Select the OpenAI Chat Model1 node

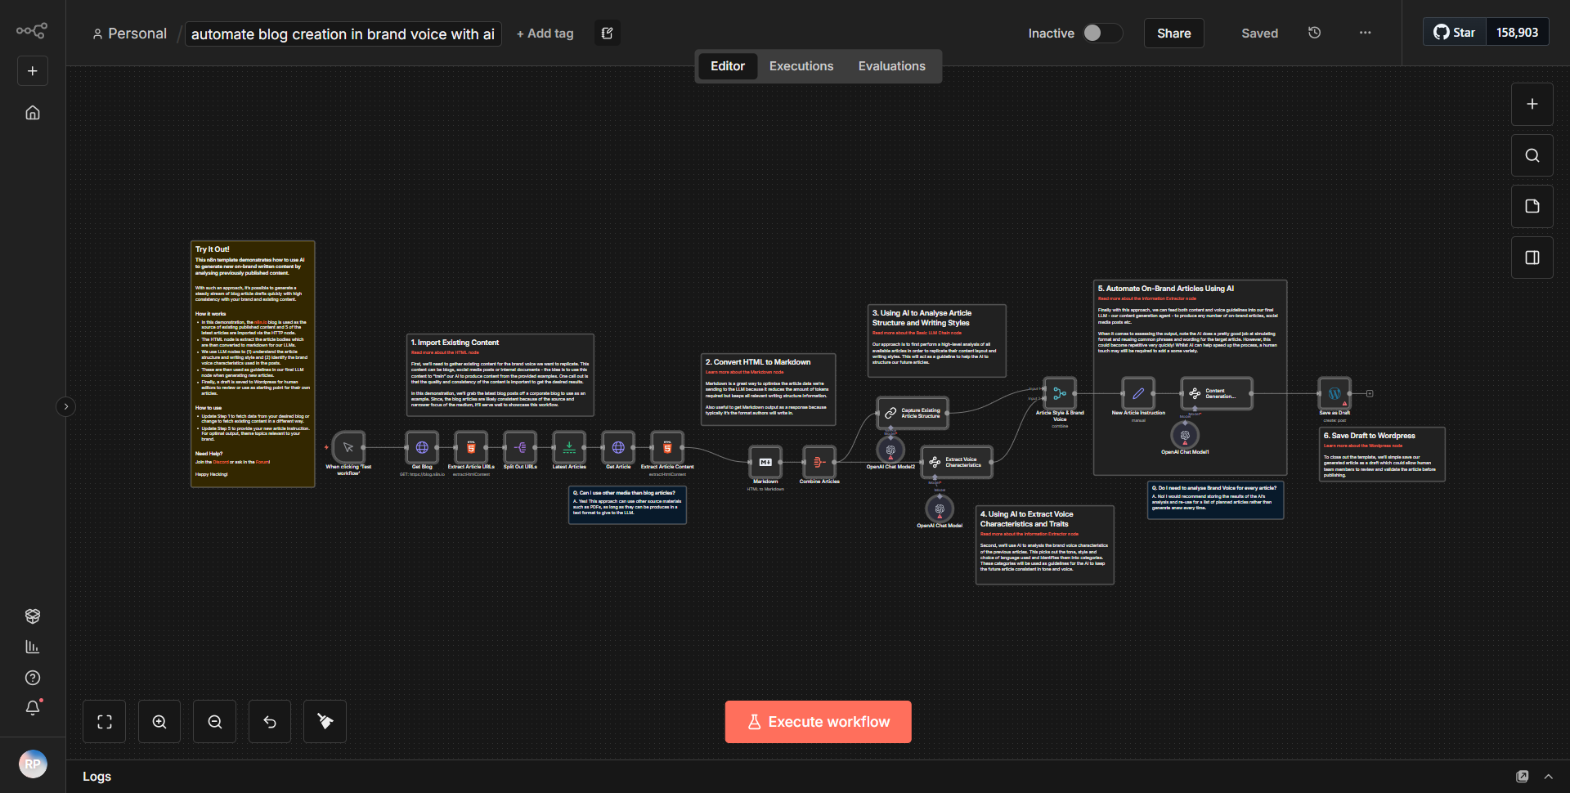[1185, 435]
